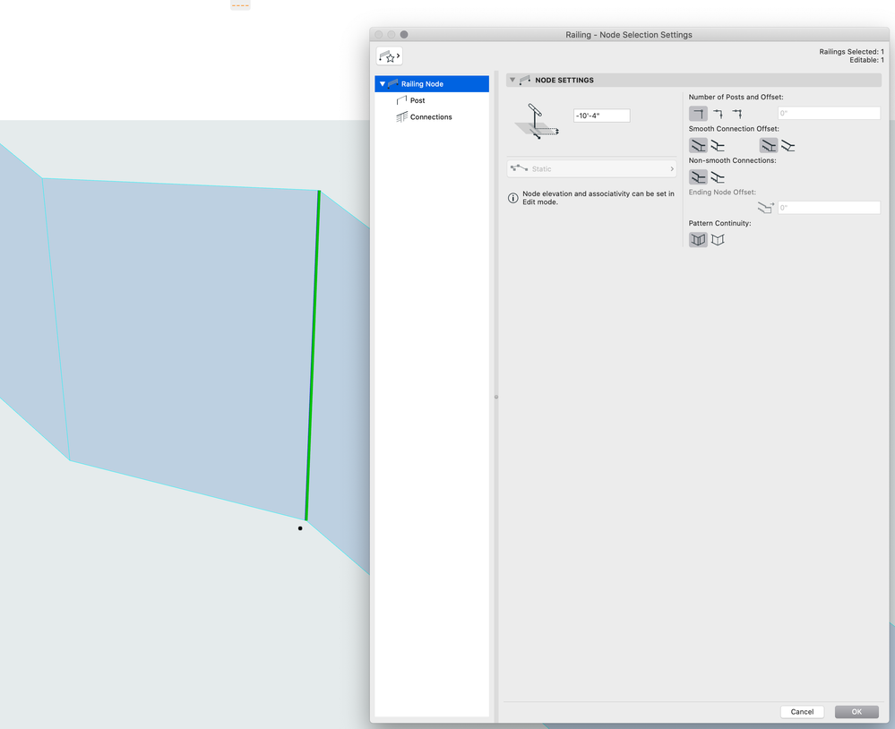Click the Number of Posts offset field
This screenshot has width=895, height=729.
[829, 113]
